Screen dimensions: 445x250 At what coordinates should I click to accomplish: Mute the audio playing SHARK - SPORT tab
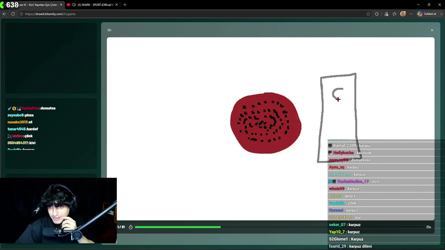74,5
